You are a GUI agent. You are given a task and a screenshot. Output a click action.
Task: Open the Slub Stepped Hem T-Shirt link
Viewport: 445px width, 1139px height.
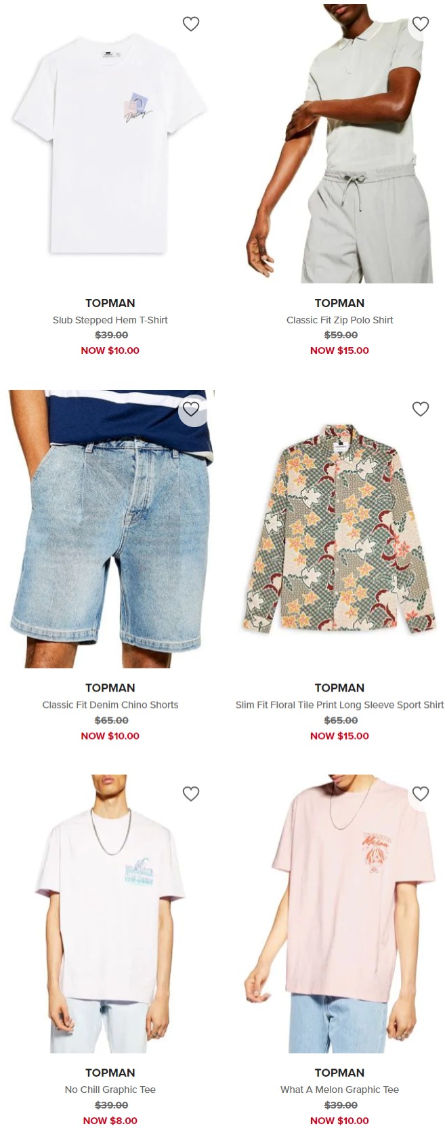click(x=110, y=320)
